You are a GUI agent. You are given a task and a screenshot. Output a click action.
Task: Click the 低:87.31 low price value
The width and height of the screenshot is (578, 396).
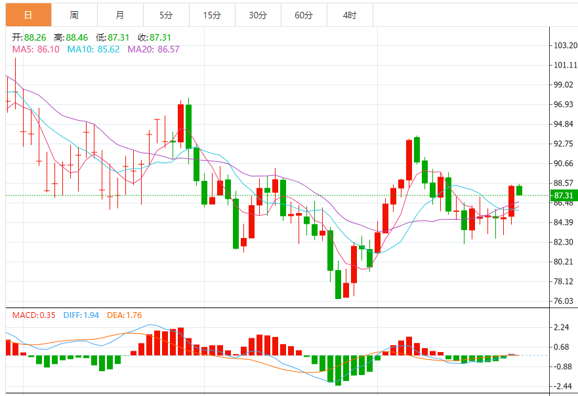[112, 37]
